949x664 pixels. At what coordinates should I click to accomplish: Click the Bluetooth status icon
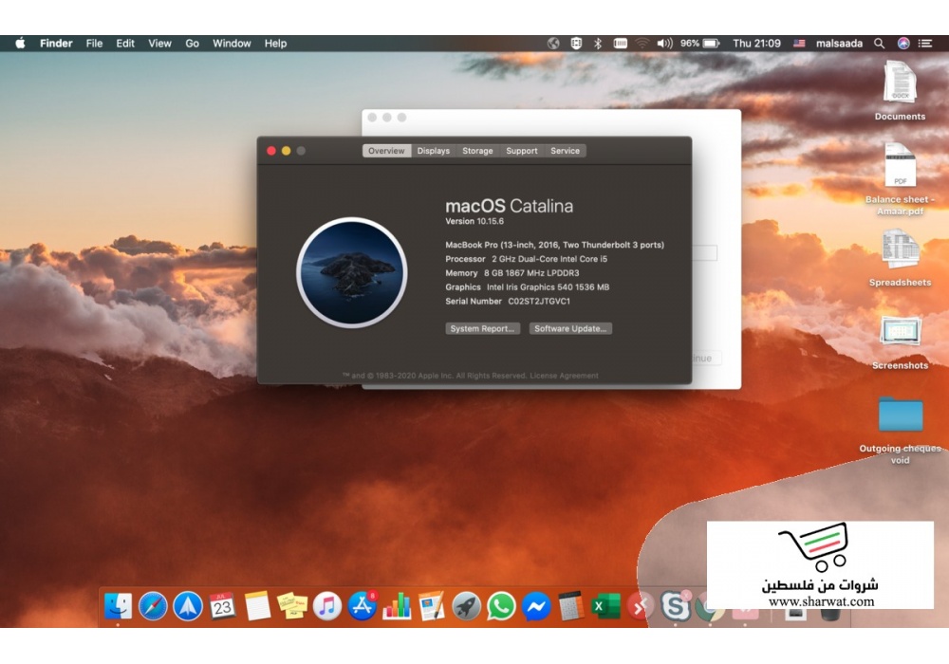598,44
